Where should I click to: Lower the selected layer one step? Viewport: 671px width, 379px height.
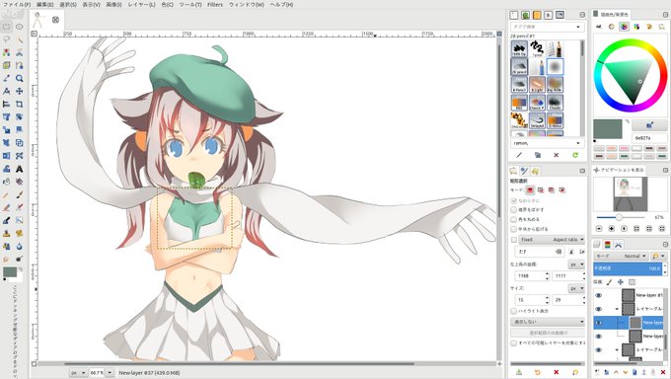pos(626,372)
